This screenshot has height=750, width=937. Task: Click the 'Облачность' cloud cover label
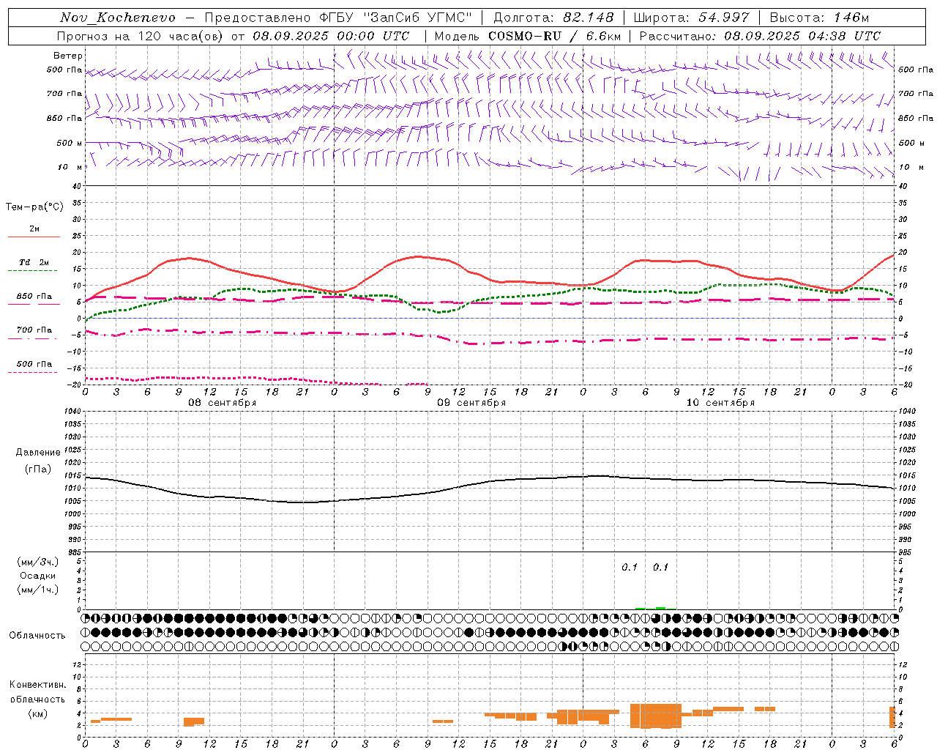point(37,636)
